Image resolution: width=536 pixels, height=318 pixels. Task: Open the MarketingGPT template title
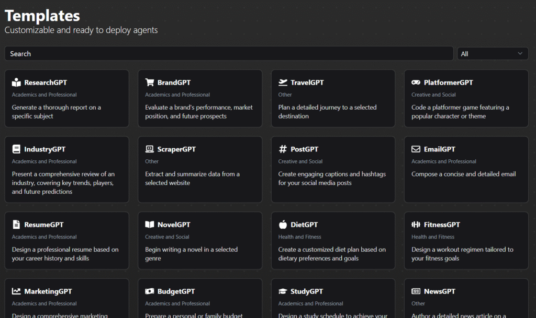click(x=48, y=291)
